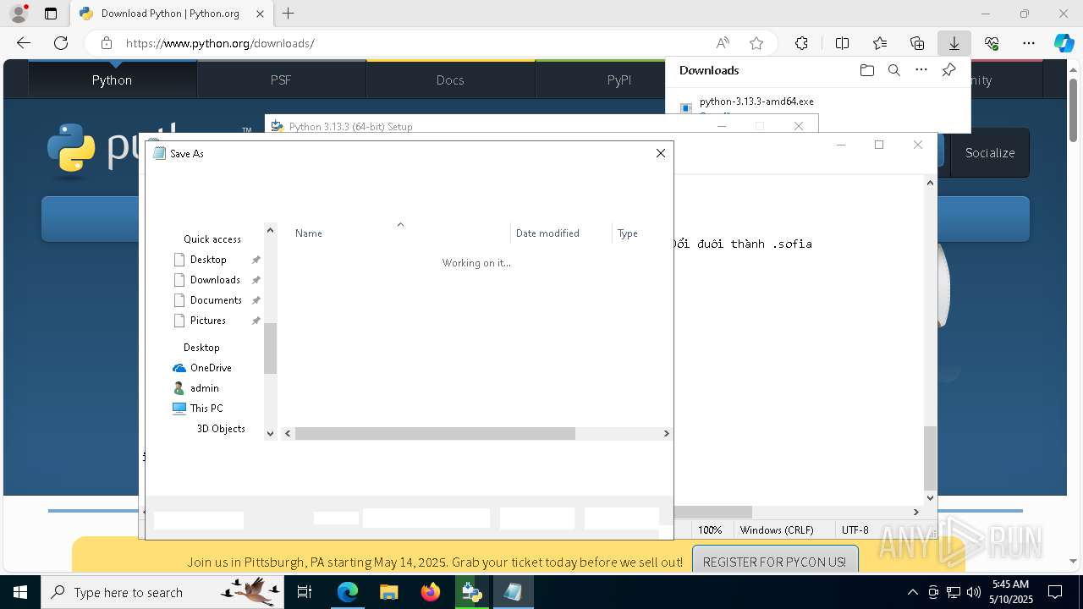Click file list scroll right arrow
This screenshot has width=1083, height=609.
tap(666, 433)
